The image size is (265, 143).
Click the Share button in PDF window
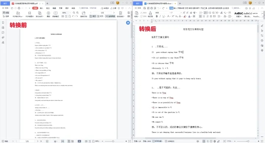(x=113, y=8)
